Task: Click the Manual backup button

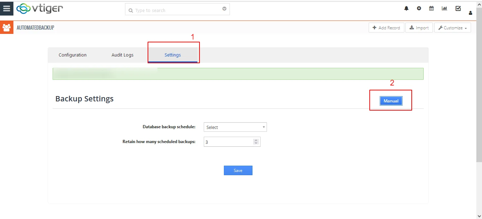Action: (x=391, y=101)
